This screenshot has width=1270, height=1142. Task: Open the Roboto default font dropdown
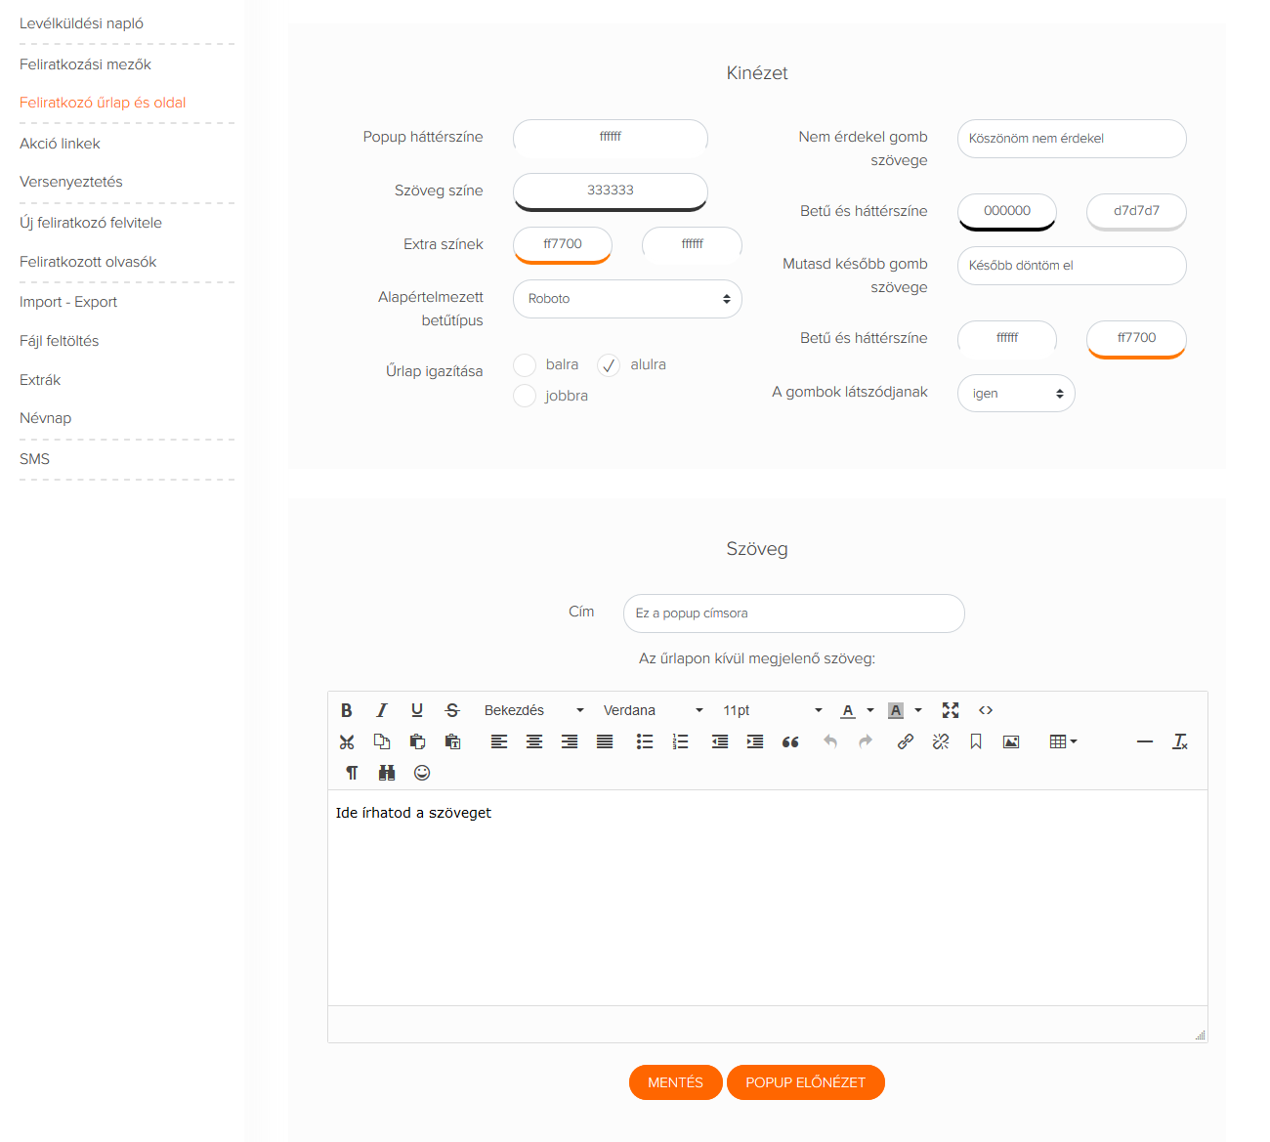pos(627,299)
